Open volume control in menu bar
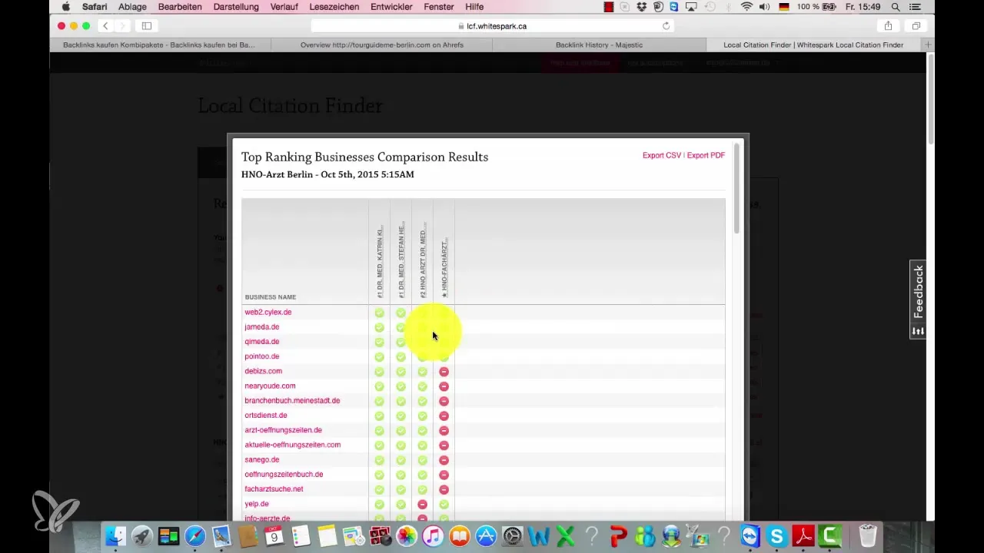Image resolution: width=984 pixels, height=553 pixels. 763,7
